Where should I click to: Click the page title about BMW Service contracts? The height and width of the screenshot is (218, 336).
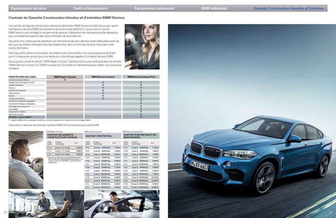[x=67, y=18]
